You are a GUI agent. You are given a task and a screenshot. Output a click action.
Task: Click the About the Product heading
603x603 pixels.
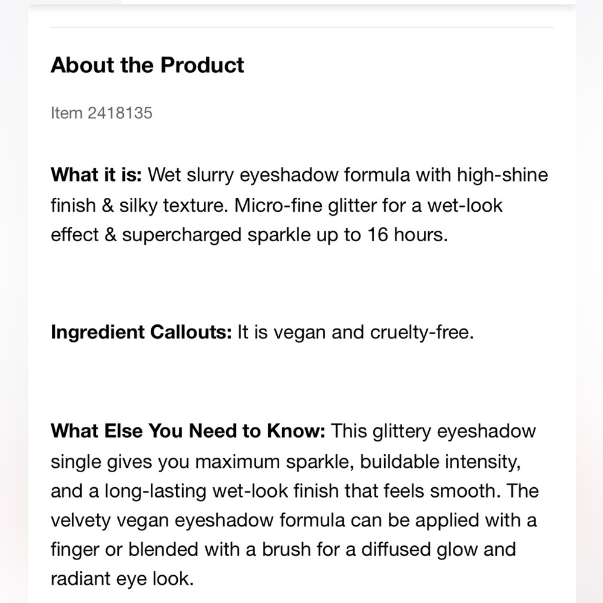(147, 65)
